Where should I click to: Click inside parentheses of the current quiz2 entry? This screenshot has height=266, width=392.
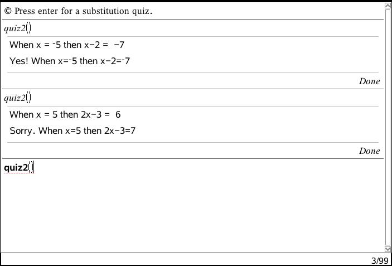(x=31, y=167)
